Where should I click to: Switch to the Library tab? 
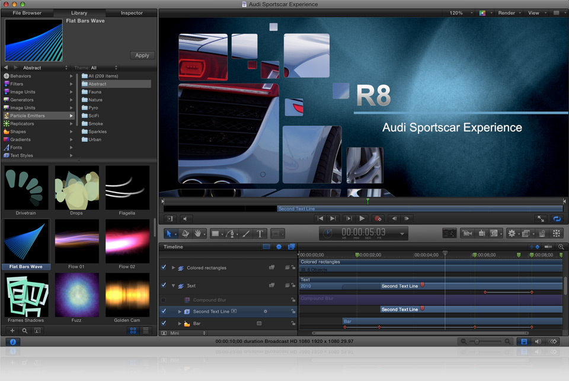79,13
